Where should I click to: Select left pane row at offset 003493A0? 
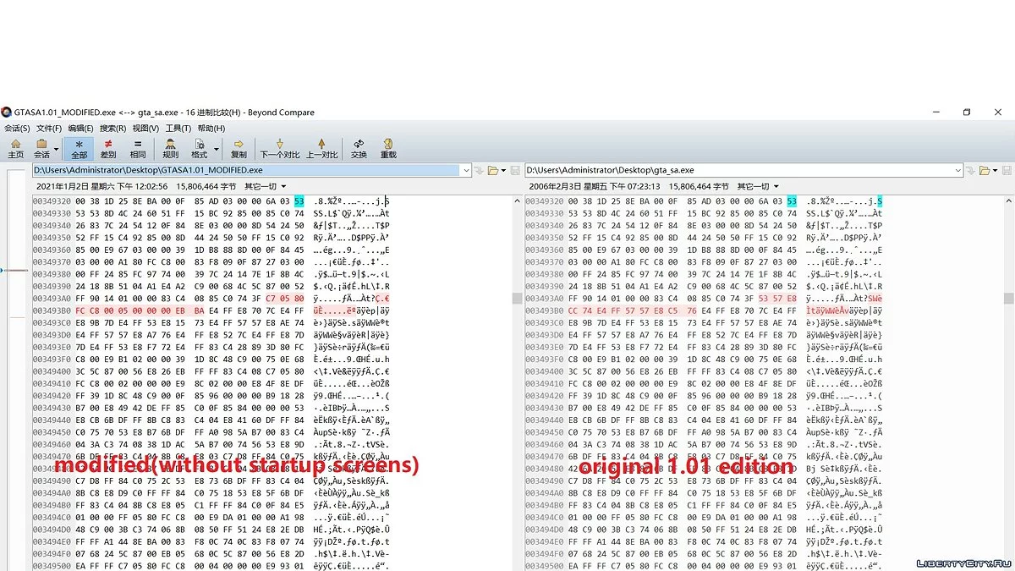pyautogui.click(x=211, y=298)
